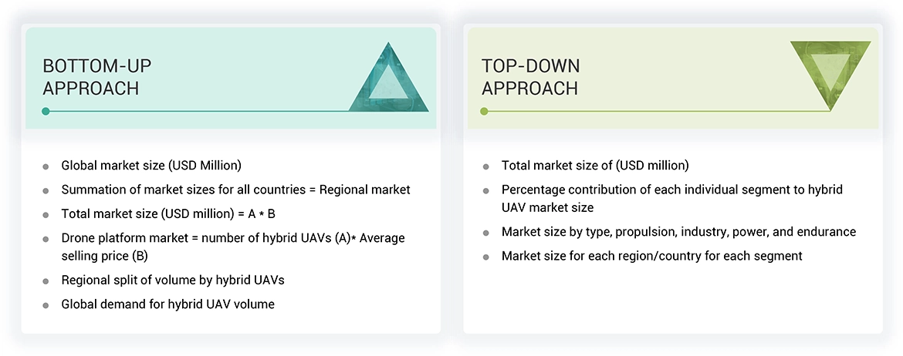
Task: Click 'Total market size of (USD million)' text
Action: tap(595, 166)
